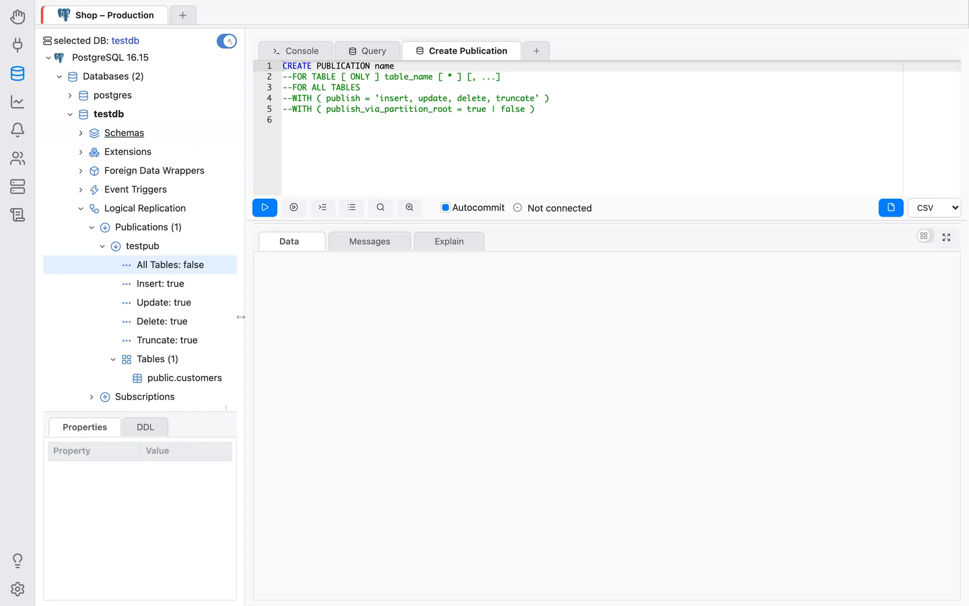This screenshot has height=606, width=969.
Task: Switch to the DDL tab
Action: pos(145,427)
